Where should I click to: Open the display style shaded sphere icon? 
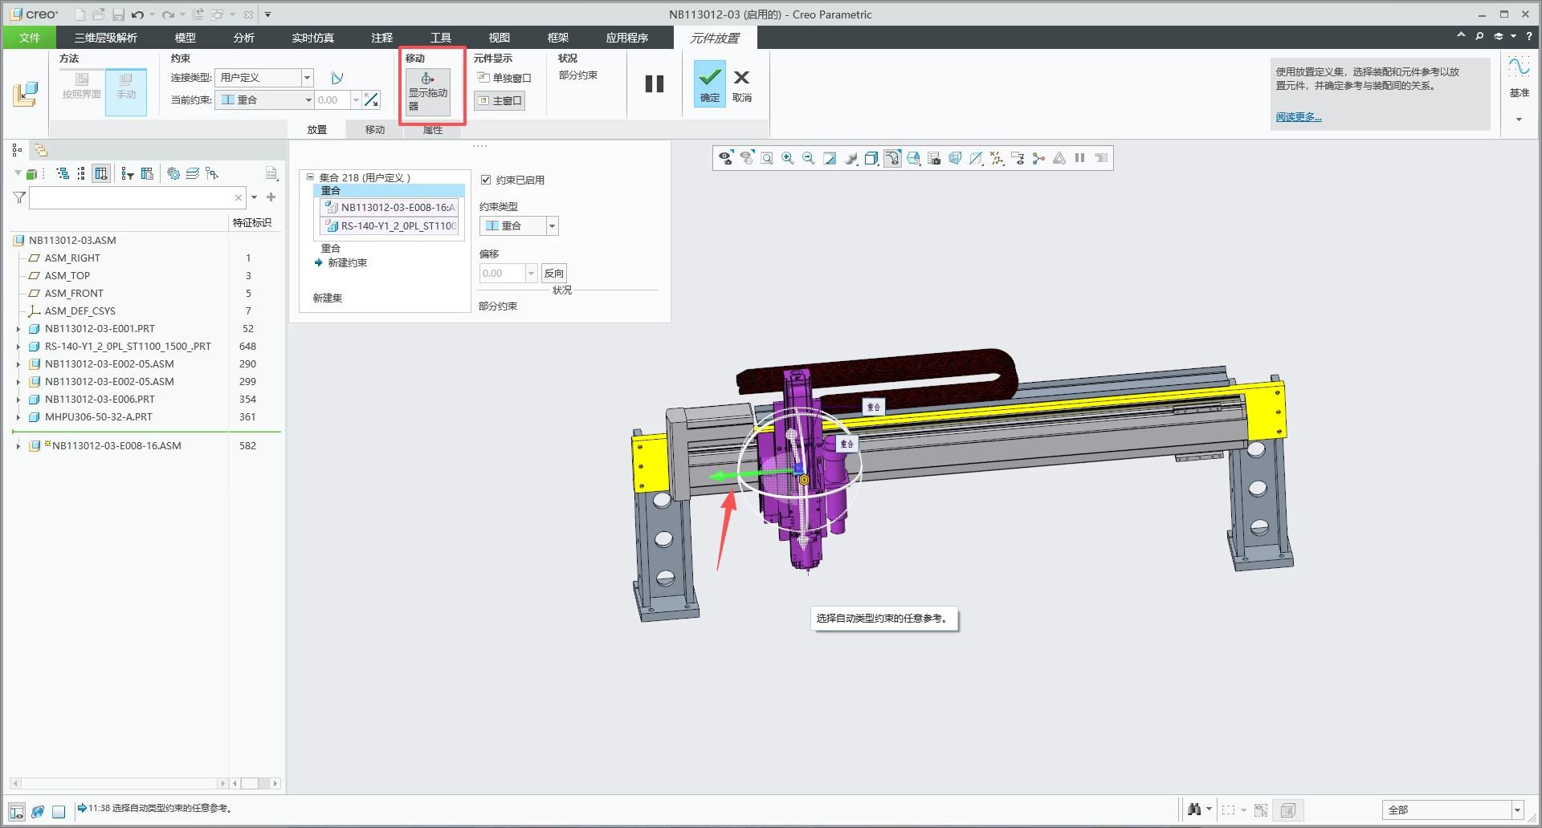pyautogui.click(x=851, y=158)
